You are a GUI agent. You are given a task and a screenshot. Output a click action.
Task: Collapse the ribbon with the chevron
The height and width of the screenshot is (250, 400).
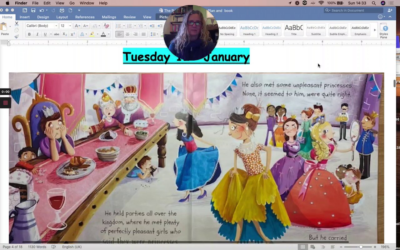pyautogui.click(x=390, y=17)
